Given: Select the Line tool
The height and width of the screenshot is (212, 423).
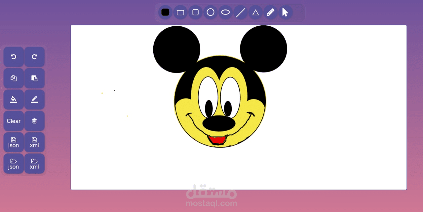Looking at the screenshot, I should pyautogui.click(x=240, y=12).
